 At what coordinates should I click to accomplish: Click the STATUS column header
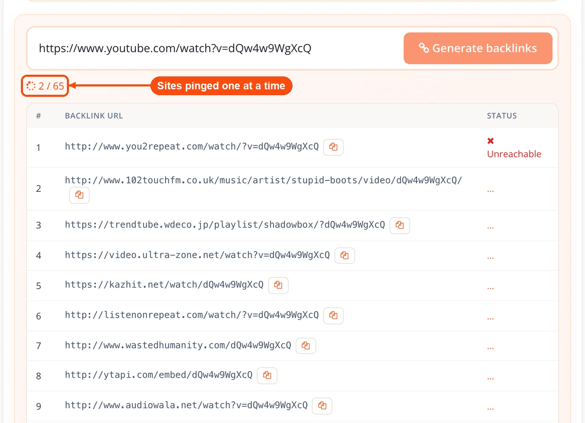pos(502,116)
